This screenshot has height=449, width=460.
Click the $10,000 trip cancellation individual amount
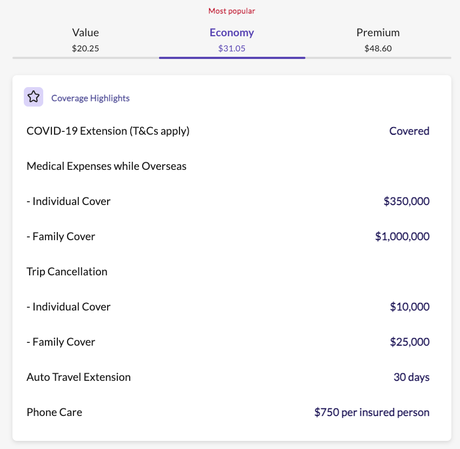point(410,307)
